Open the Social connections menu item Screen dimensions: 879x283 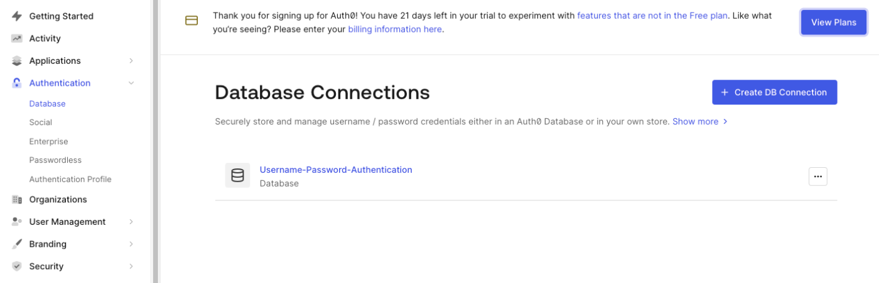(x=41, y=123)
